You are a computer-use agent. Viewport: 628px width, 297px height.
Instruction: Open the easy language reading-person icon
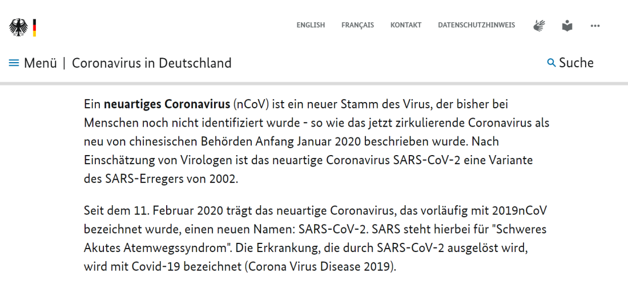point(567,26)
